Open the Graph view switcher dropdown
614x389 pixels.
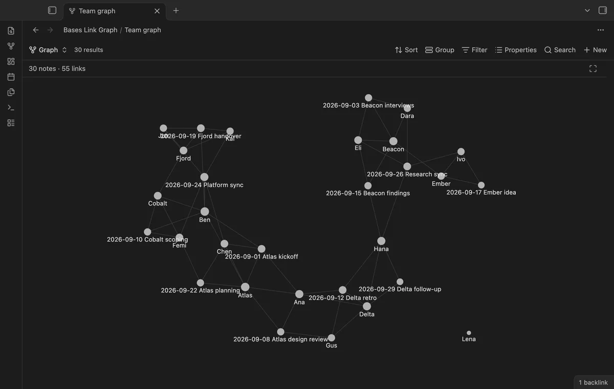[x=48, y=50]
